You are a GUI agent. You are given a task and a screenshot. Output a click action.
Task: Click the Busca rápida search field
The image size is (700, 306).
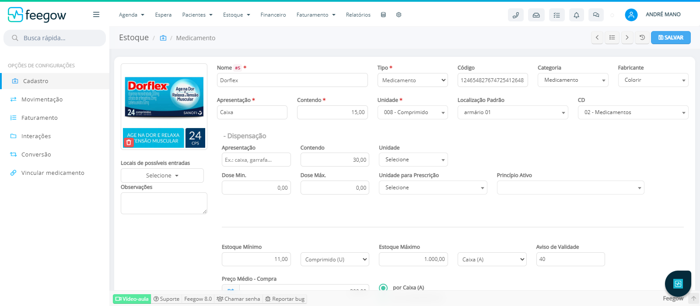click(55, 38)
